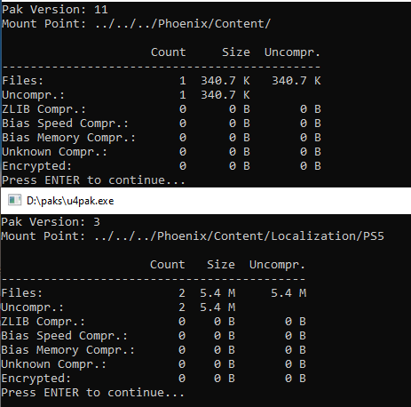Click the Files row 5.4 M uncompressed value
Viewport: 411px width, 407px height.
point(288,293)
